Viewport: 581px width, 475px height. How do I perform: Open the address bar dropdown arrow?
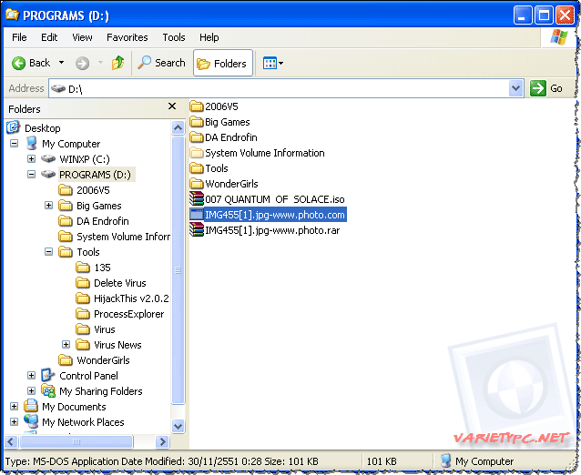tap(515, 88)
